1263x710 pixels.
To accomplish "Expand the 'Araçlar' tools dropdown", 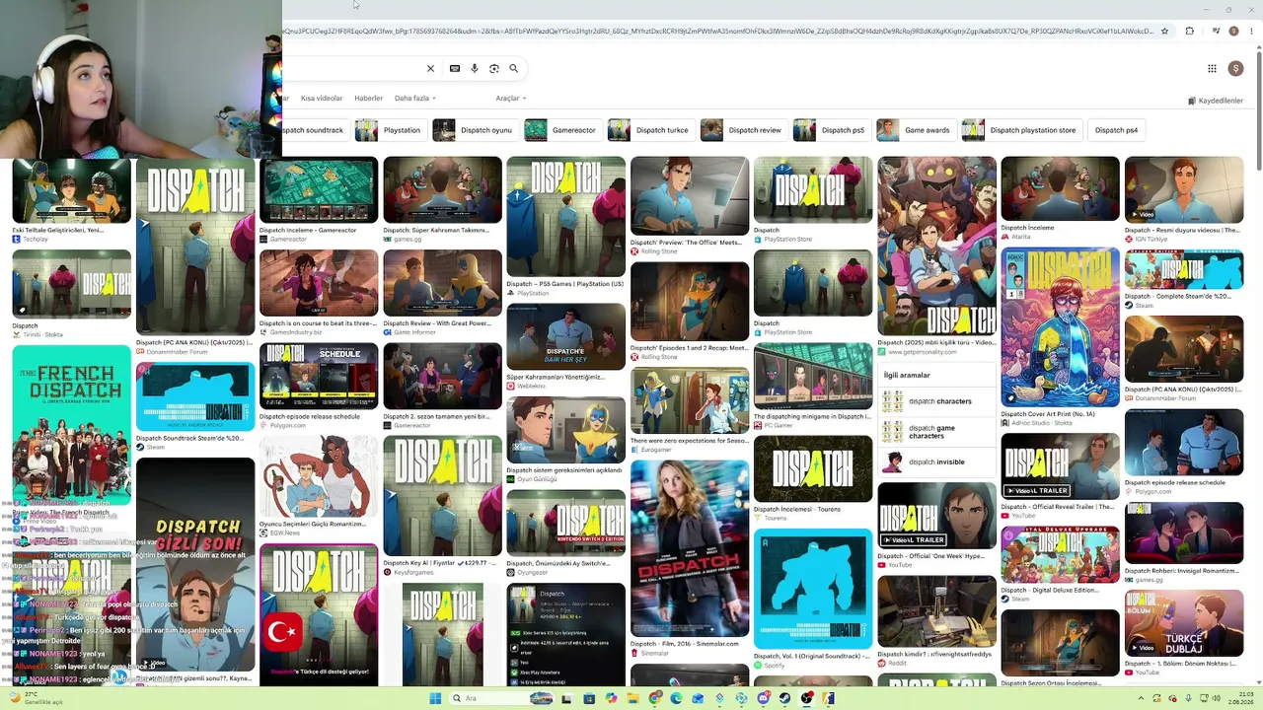I will coord(511,99).
